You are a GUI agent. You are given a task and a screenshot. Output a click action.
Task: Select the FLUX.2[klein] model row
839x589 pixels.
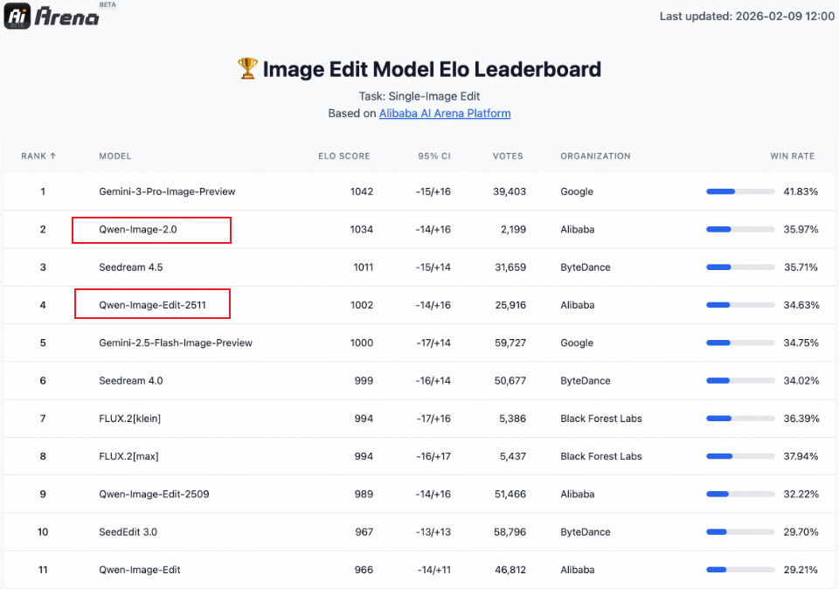click(x=130, y=419)
